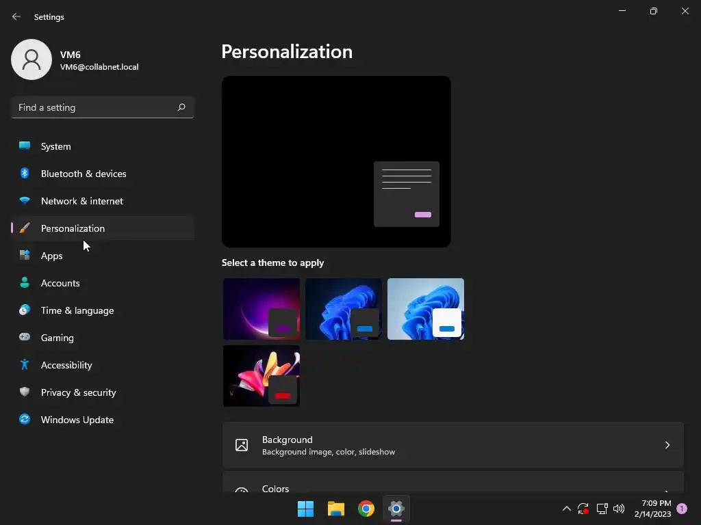Open the Colors settings row

point(453,483)
